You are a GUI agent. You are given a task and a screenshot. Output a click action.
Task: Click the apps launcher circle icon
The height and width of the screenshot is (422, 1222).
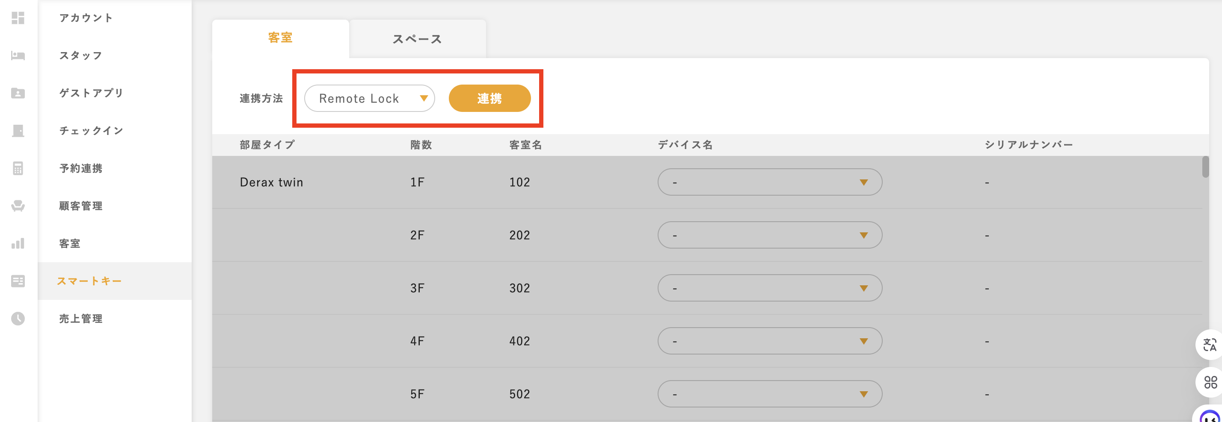1209,382
